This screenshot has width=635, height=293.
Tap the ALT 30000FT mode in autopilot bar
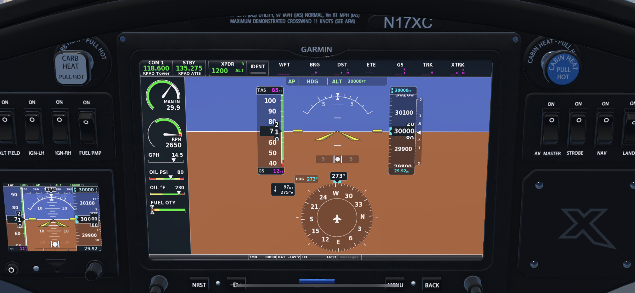tap(349, 81)
